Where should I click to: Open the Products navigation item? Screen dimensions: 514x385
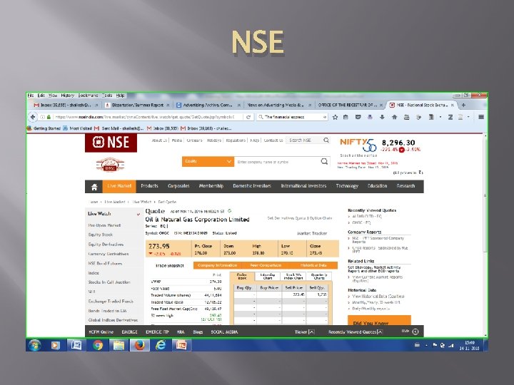coord(149,186)
